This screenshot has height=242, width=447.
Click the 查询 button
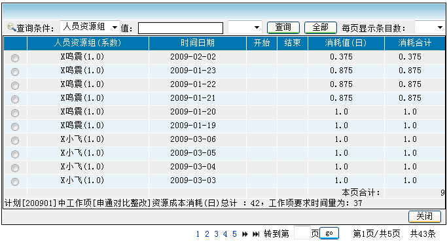(x=283, y=27)
